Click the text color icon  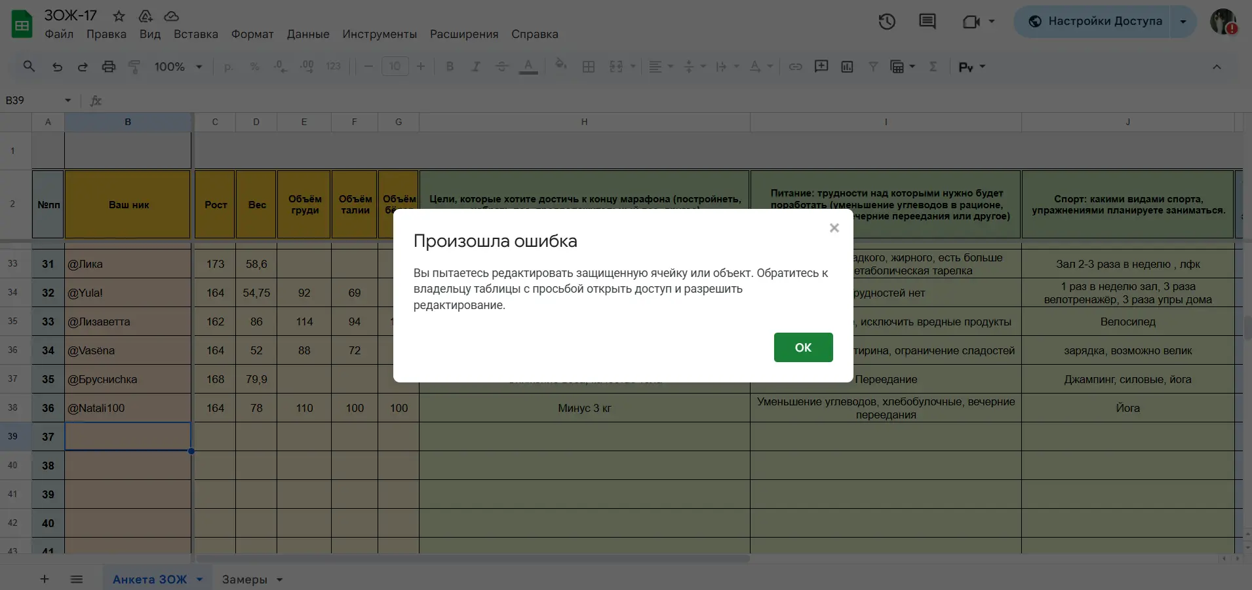[x=528, y=66]
